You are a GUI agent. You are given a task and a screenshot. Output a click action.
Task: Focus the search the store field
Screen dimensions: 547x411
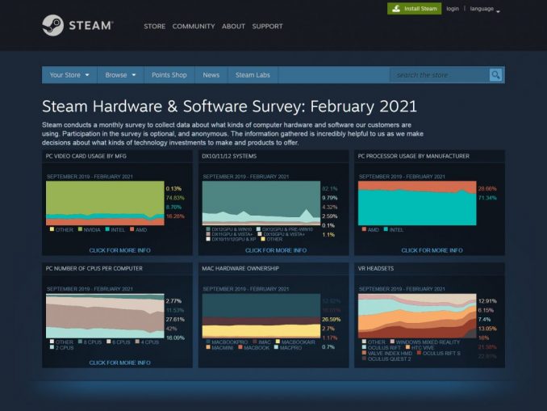click(x=439, y=75)
